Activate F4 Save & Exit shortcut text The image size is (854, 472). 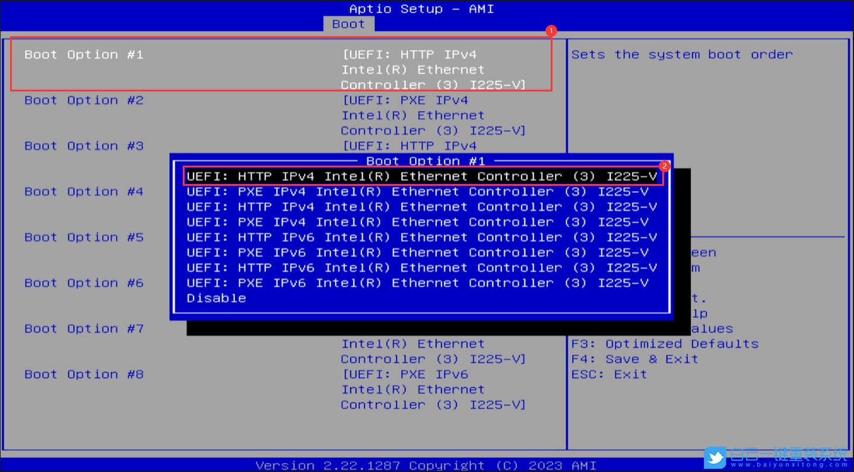(634, 359)
